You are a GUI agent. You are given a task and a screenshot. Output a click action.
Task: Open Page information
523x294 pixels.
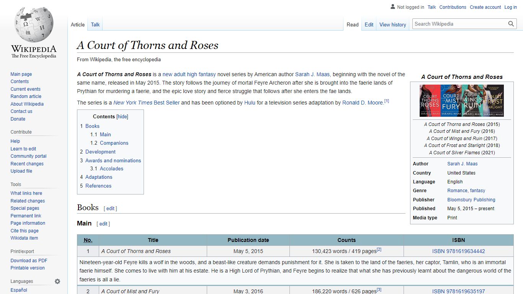(x=28, y=223)
